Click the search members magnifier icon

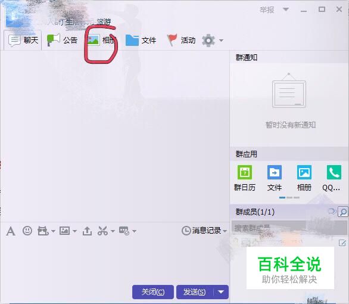point(343,212)
